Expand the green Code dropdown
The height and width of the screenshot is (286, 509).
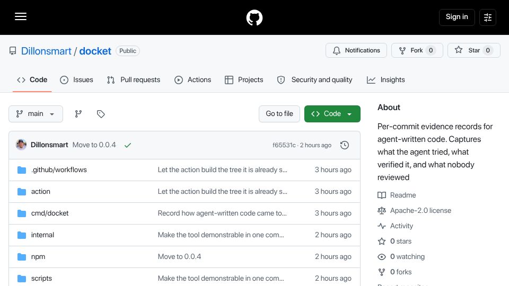click(x=332, y=114)
